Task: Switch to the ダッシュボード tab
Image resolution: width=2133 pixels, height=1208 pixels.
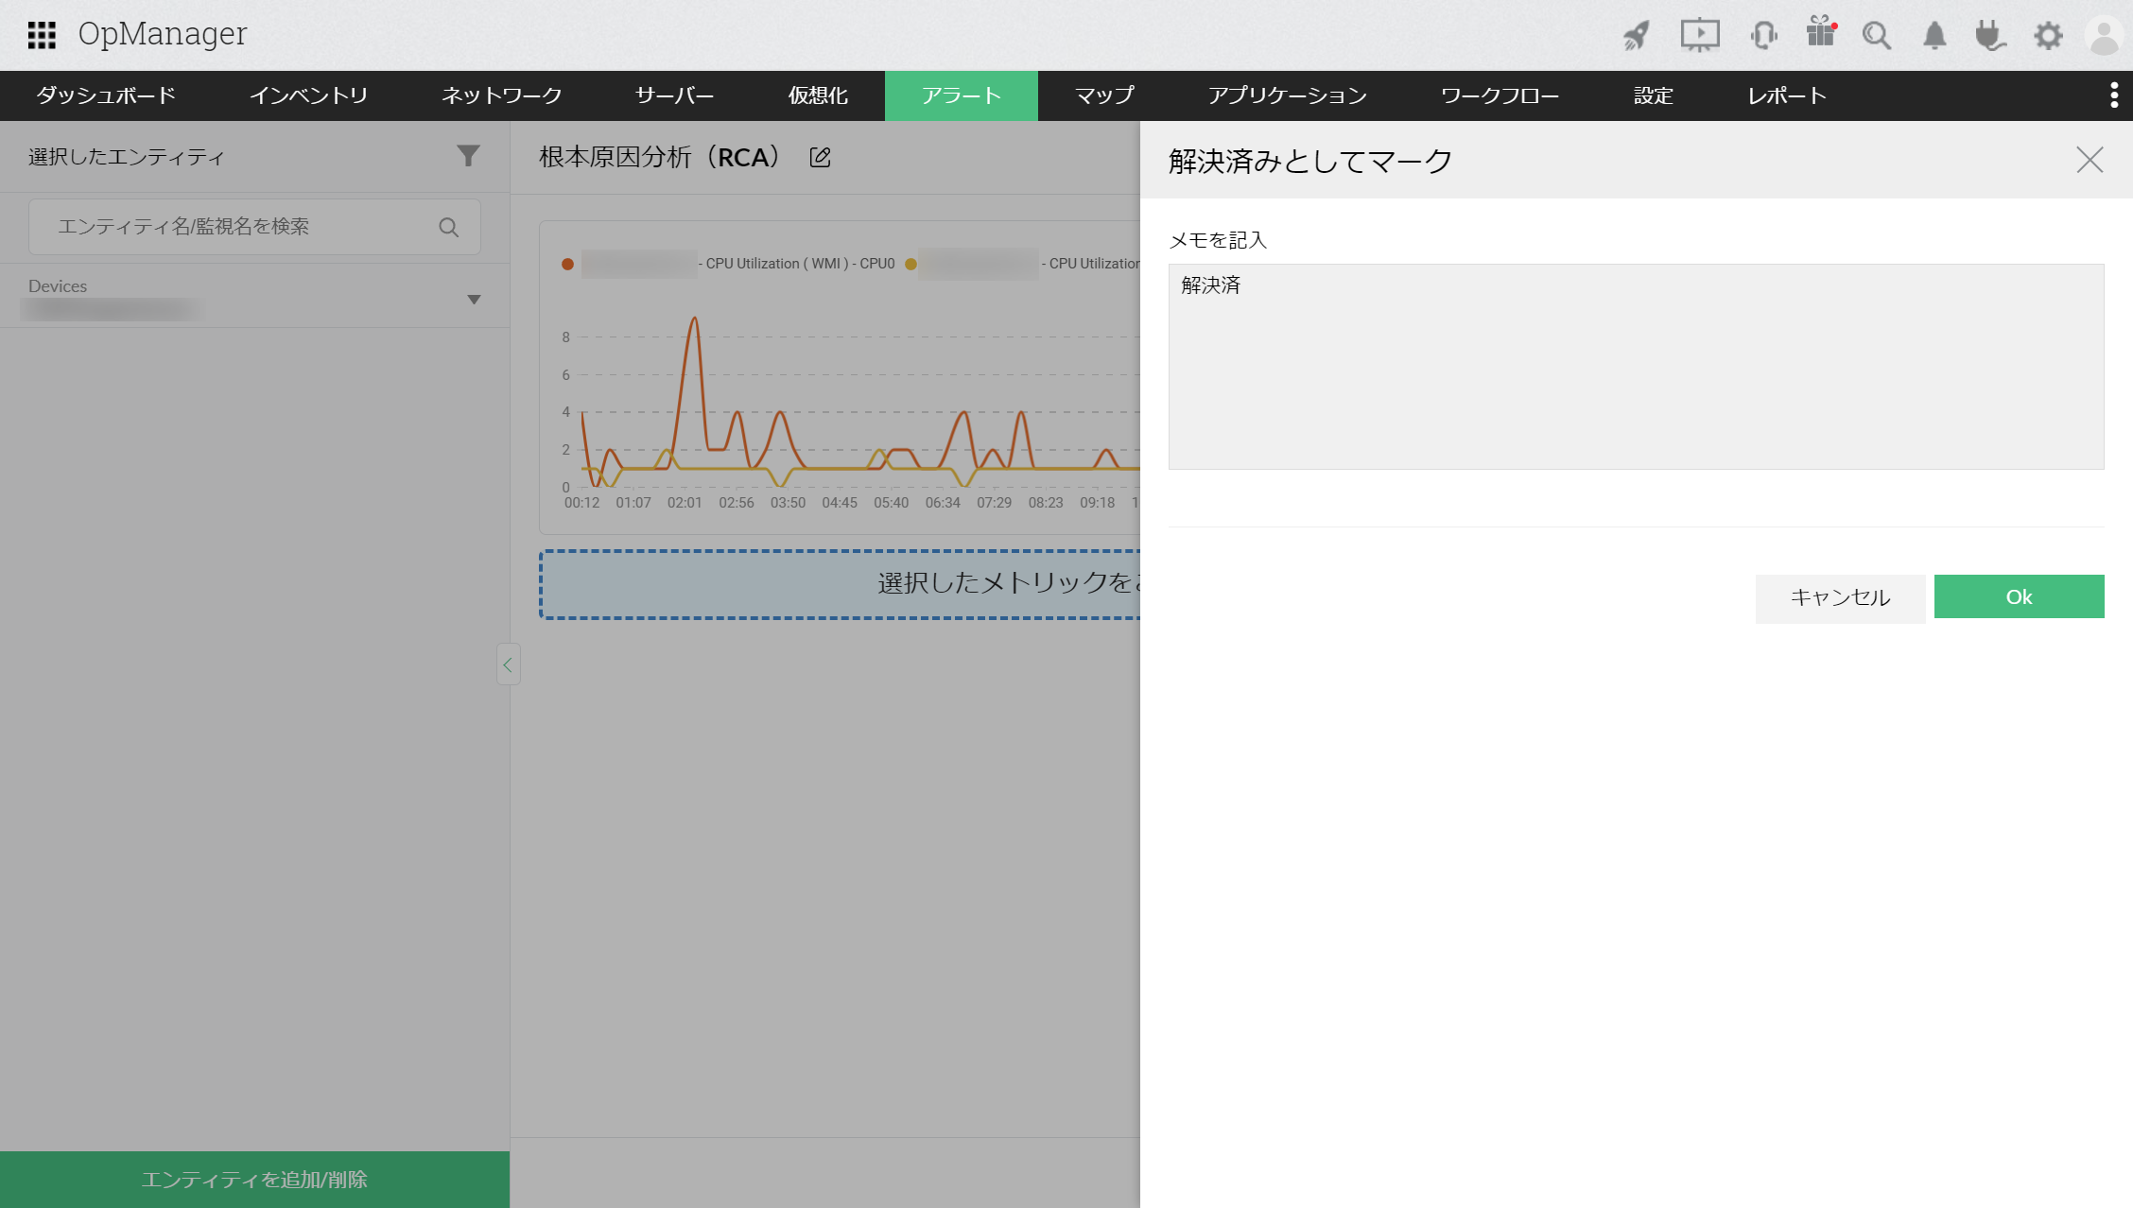Action: (x=106, y=95)
